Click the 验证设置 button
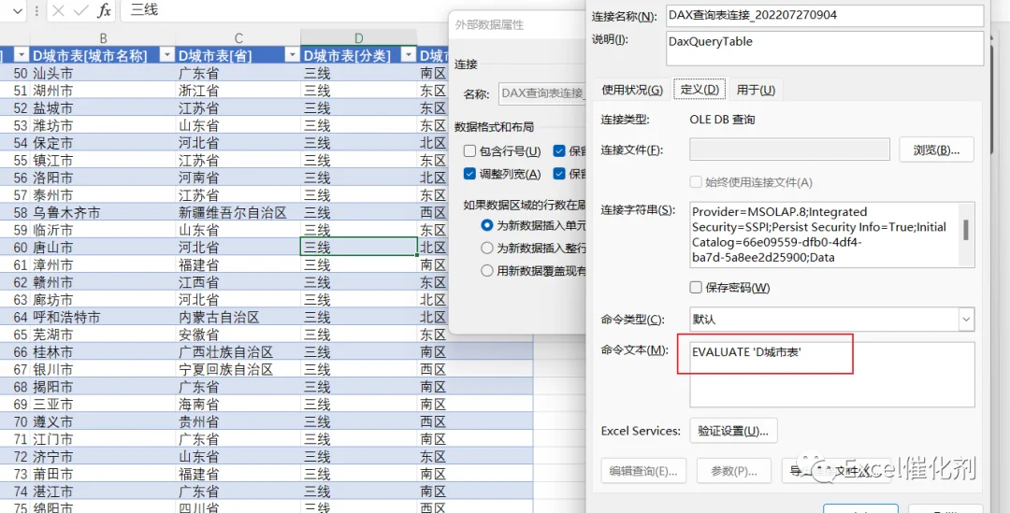The height and width of the screenshot is (513, 1010). 733,431
